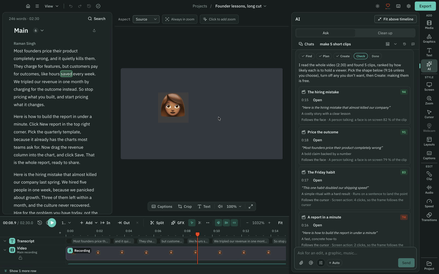Image resolution: width=439 pixels, height=274 pixels.
Task: Open the Layouts panel
Action: (x=429, y=141)
